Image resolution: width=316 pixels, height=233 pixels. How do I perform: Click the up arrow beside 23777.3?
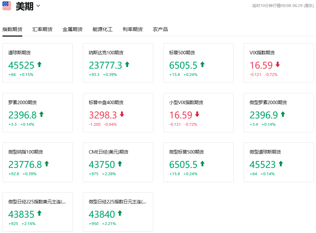tap(127, 64)
